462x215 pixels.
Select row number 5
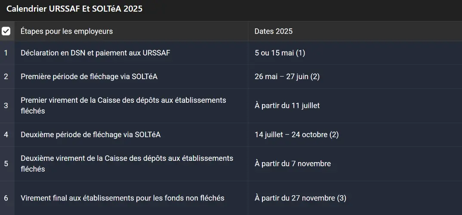point(6,163)
